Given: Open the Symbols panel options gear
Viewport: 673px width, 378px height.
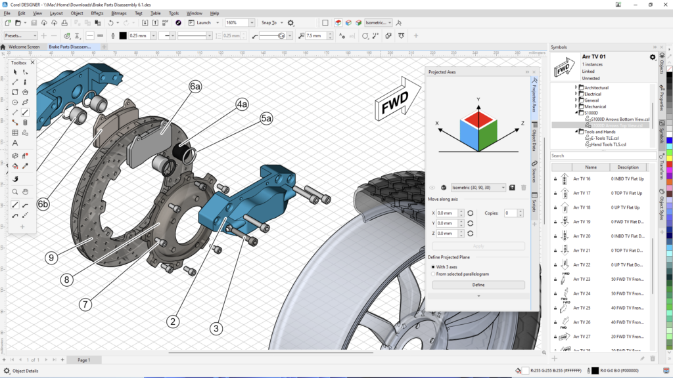Looking at the screenshot, I should [x=653, y=57].
